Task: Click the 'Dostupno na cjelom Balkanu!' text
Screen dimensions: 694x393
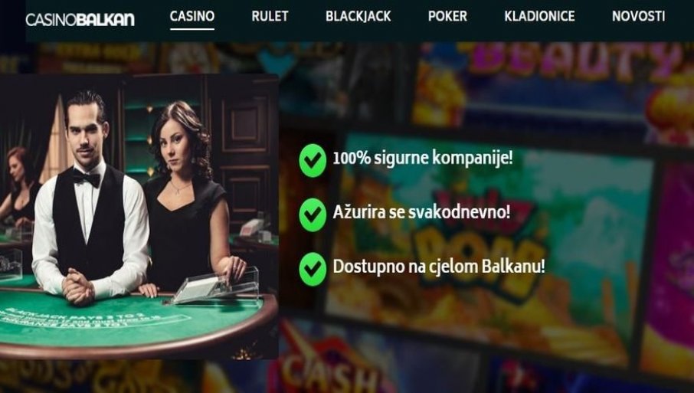Action: click(x=439, y=267)
